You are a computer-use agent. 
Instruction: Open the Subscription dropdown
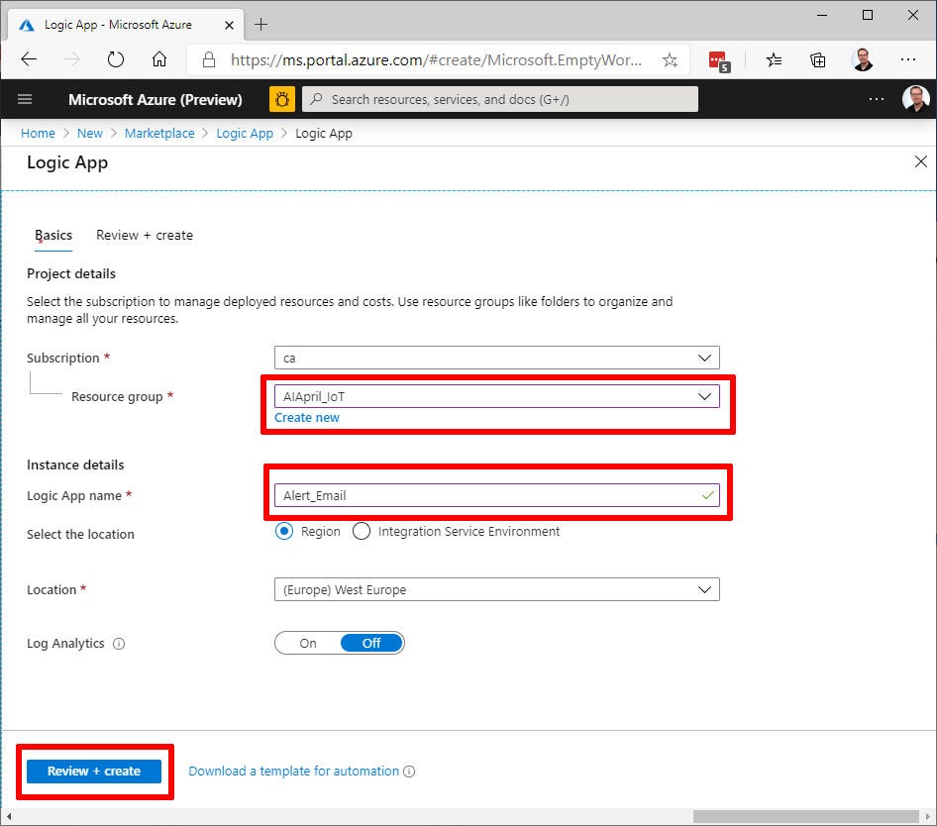[496, 358]
